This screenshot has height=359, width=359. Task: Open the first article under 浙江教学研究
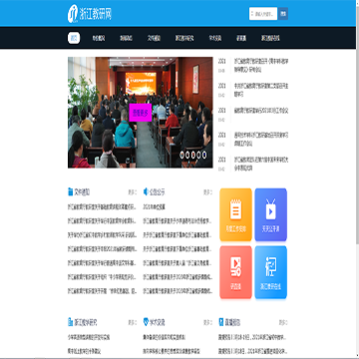click(x=89, y=337)
